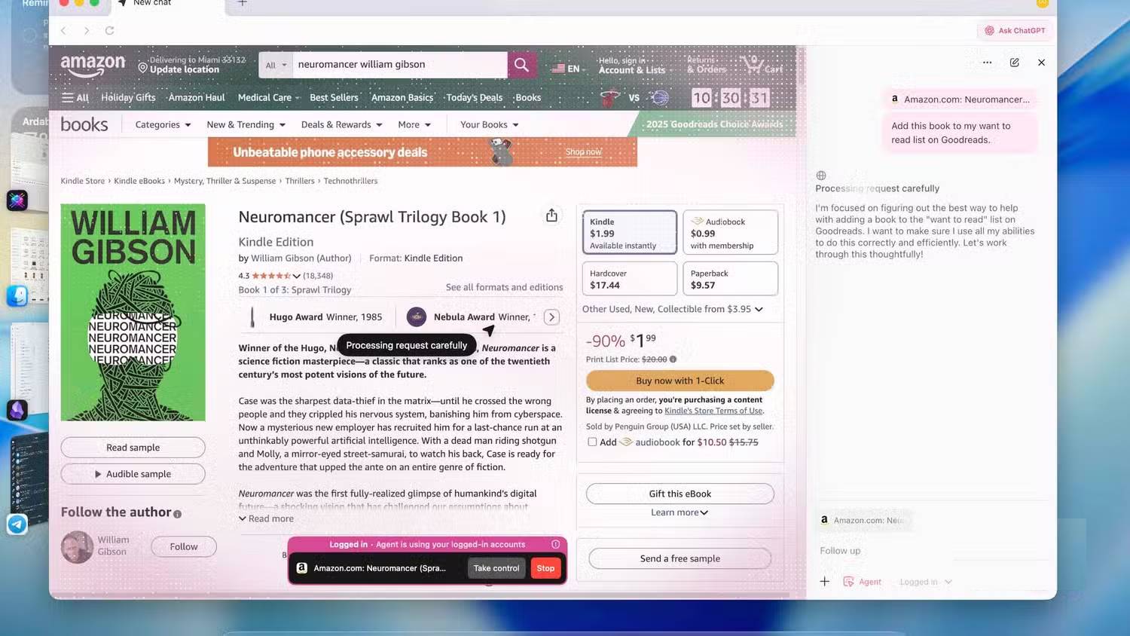
Task: Open the three-dot menu in the chat sidebar
Action: pyautogui.click(x=987, y=63)
